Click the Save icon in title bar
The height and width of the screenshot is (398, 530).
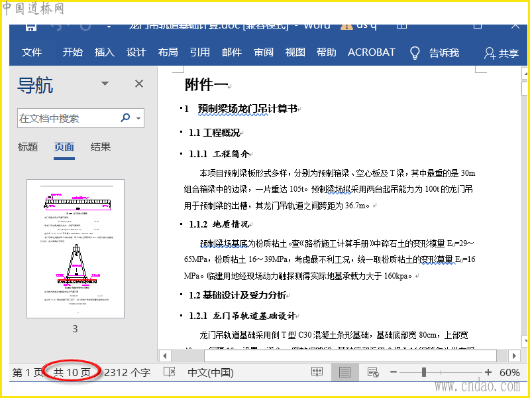(30, 27)
